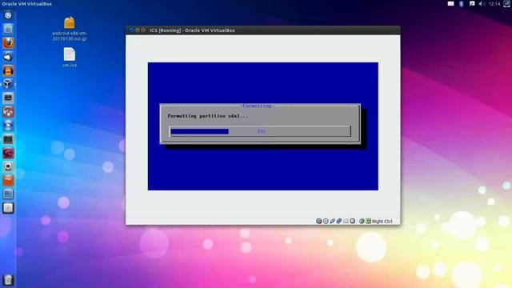Click the VirtualBox cube icon in launcher
This screenshot has height=288, width=512.
click(8, 84)
